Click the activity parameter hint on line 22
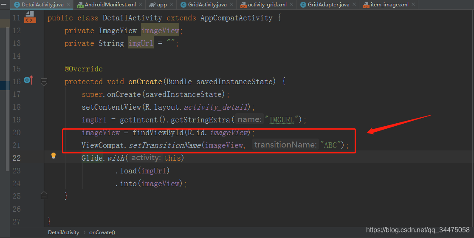 (145, 158)
